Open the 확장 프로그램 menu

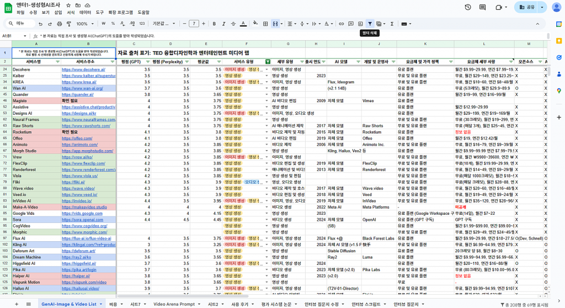[x=120, y=13]
